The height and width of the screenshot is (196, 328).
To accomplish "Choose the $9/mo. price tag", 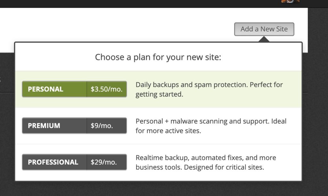I will tap(107, 126).
